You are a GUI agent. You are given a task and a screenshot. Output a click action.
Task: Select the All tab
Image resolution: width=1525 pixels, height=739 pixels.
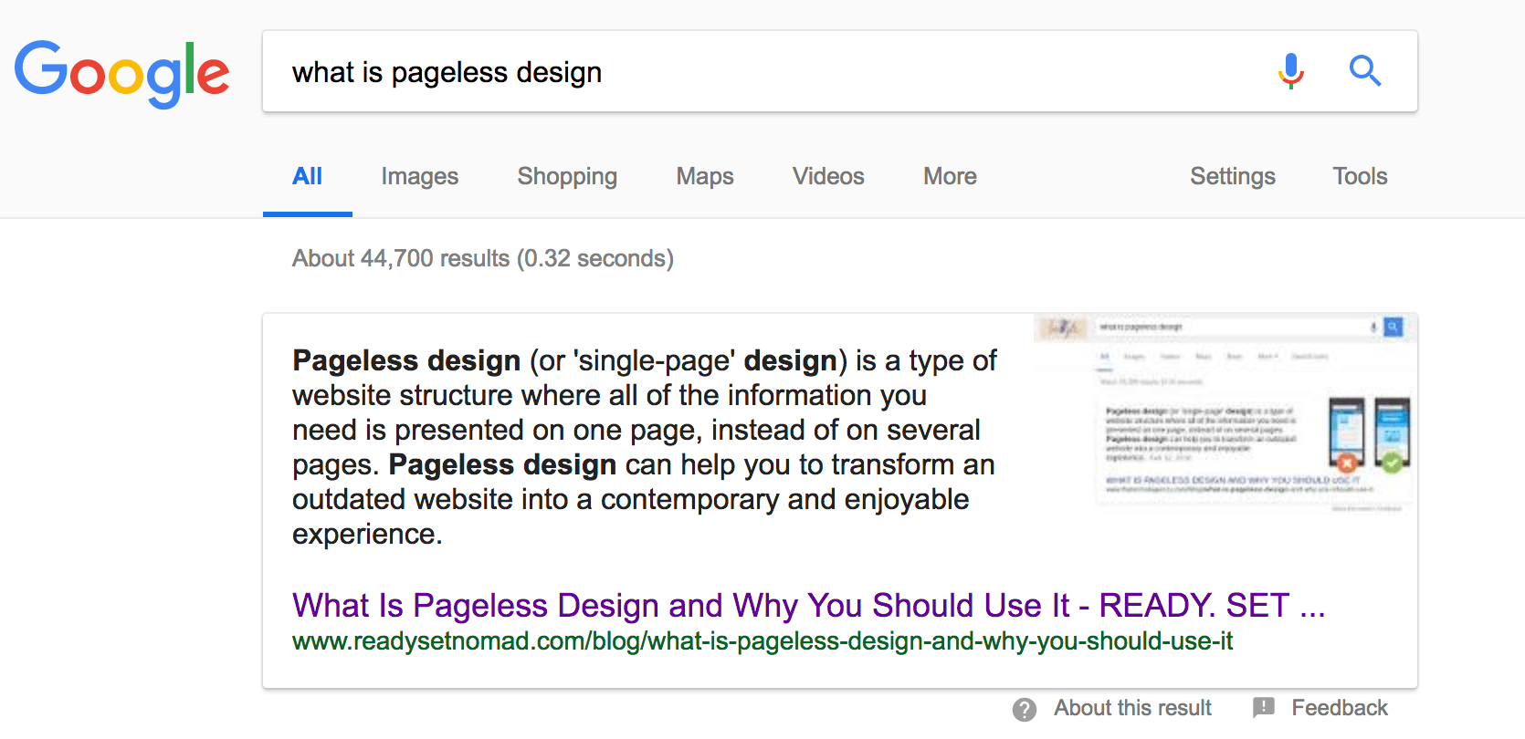[308, 177]
